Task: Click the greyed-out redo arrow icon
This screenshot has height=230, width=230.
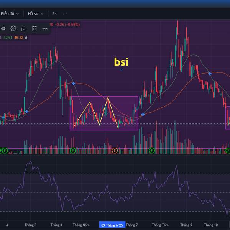Action: 65,14
